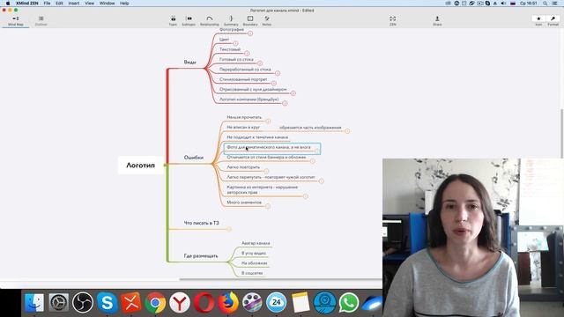Select the Аватар канала topic
Screen dimensions: 564x317
256,243
